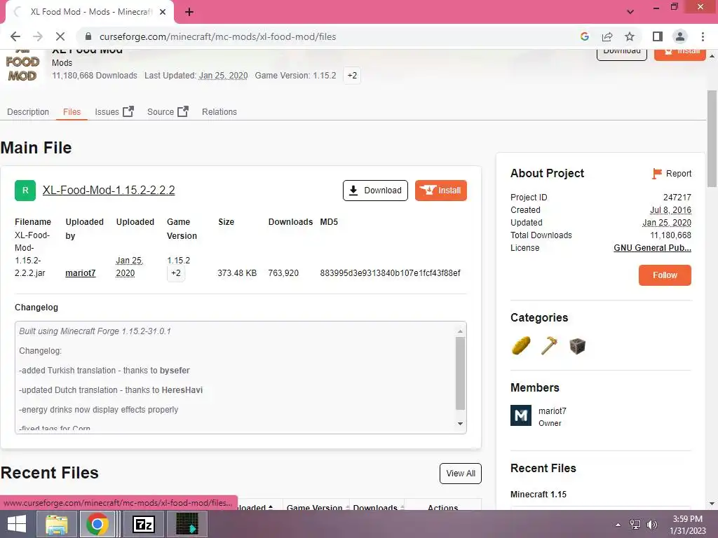Download the main file
Screen dimensions: 718x538
point(375,191)
